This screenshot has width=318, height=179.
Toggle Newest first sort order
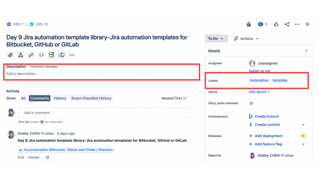[x=174, y=98]
